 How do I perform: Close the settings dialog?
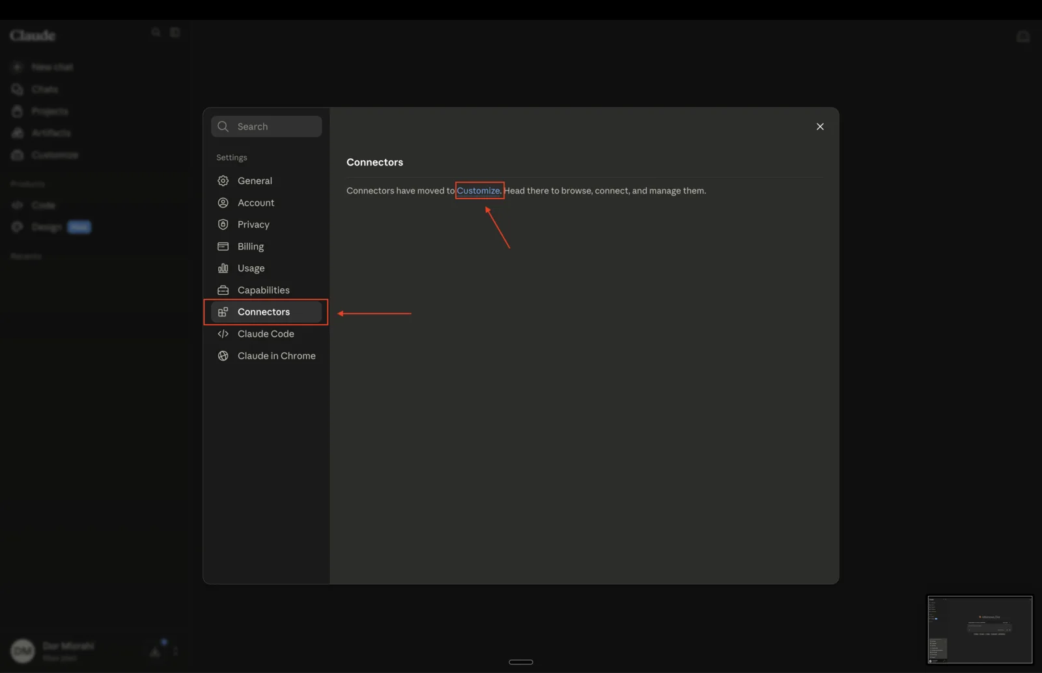click(x=820, y=126)
